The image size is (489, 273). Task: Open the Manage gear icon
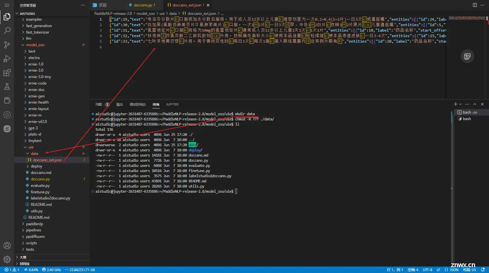(x=7, y=259)
